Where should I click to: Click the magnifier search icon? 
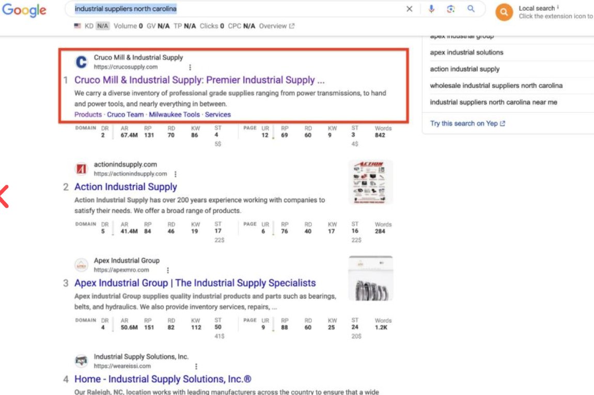coord(471,9)
